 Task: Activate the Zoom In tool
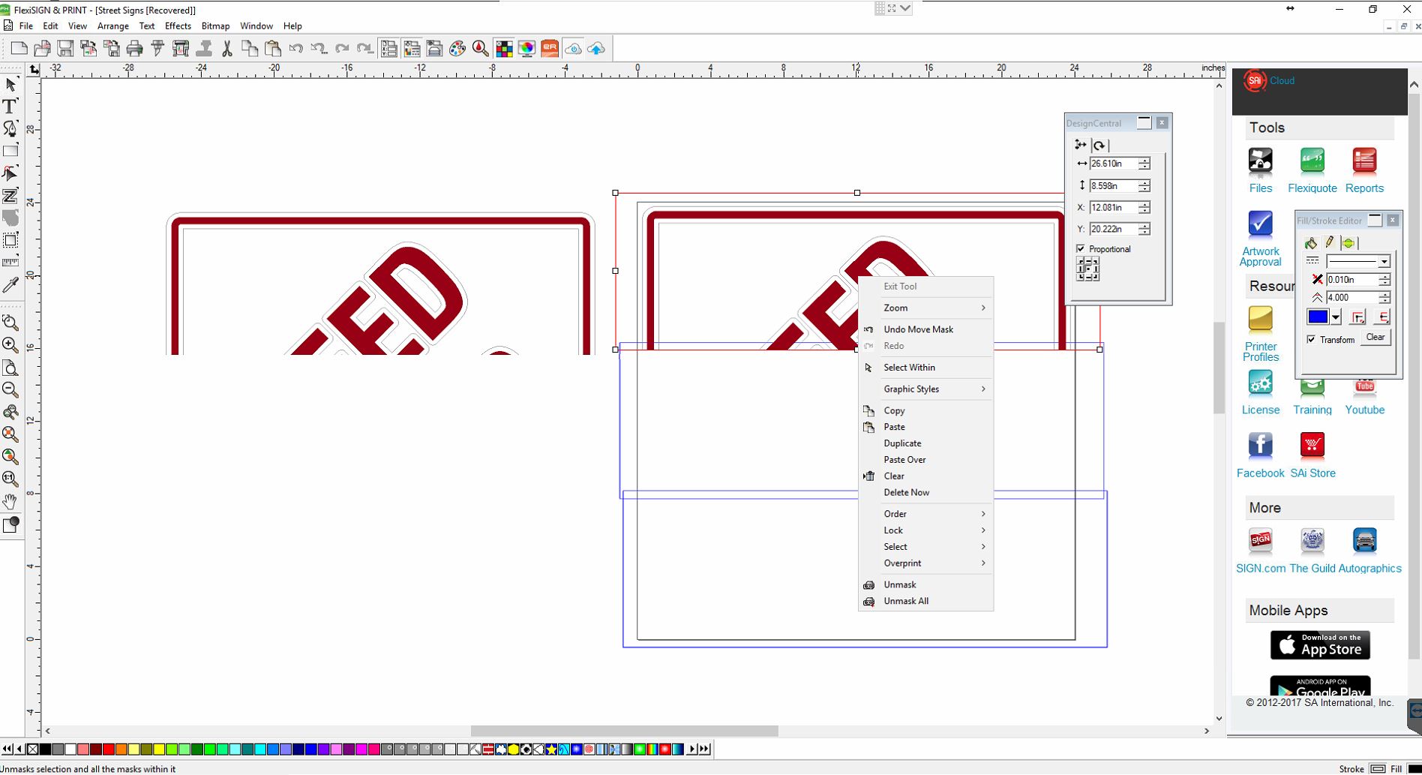pyautogui.click(x=10, y=345)
